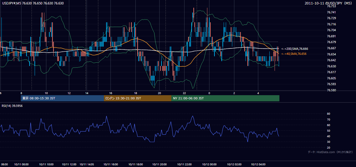Click the 76.667 price axis label
The image size is (356, 167).
pos(331,48)
